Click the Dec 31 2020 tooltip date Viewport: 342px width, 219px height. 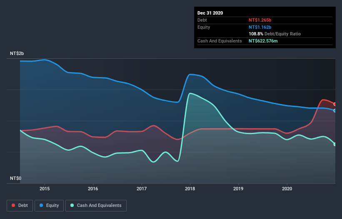point(210,13)
